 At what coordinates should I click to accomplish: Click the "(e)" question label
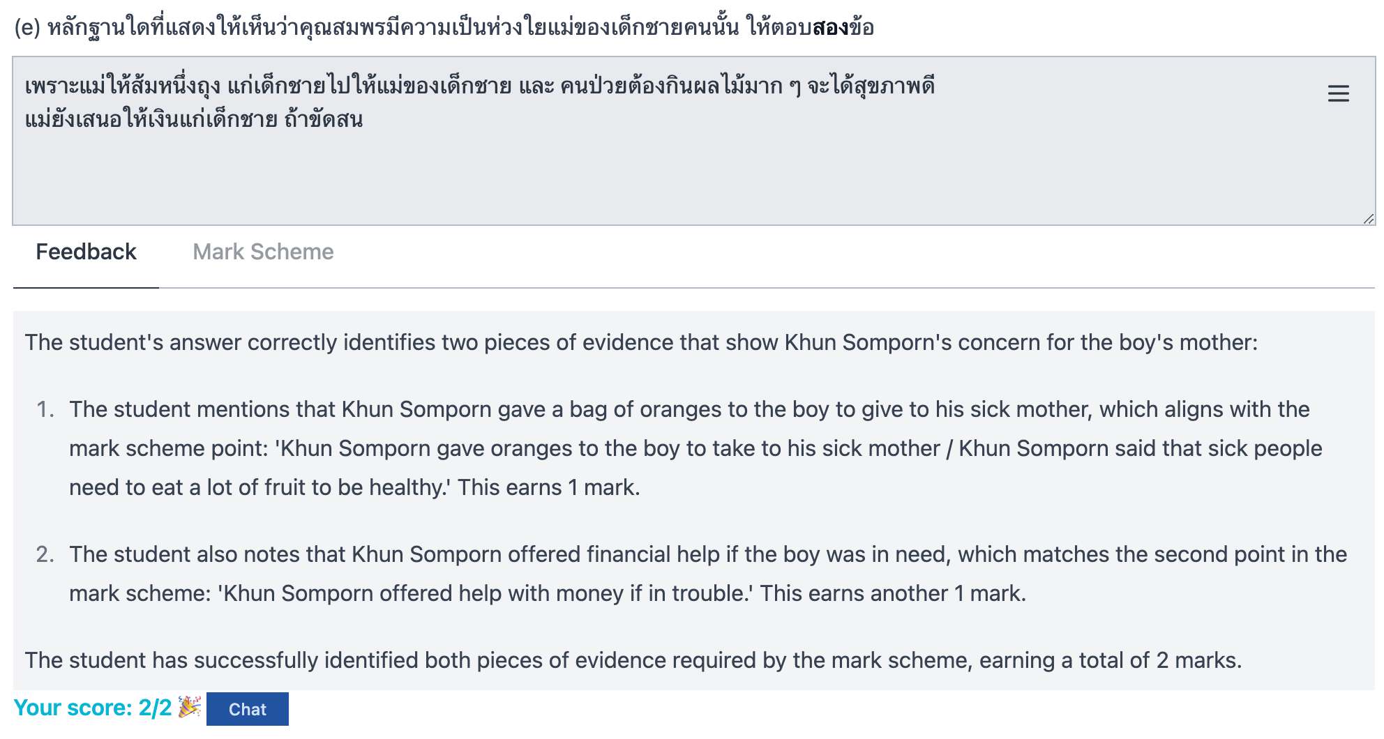coord(27,28)
